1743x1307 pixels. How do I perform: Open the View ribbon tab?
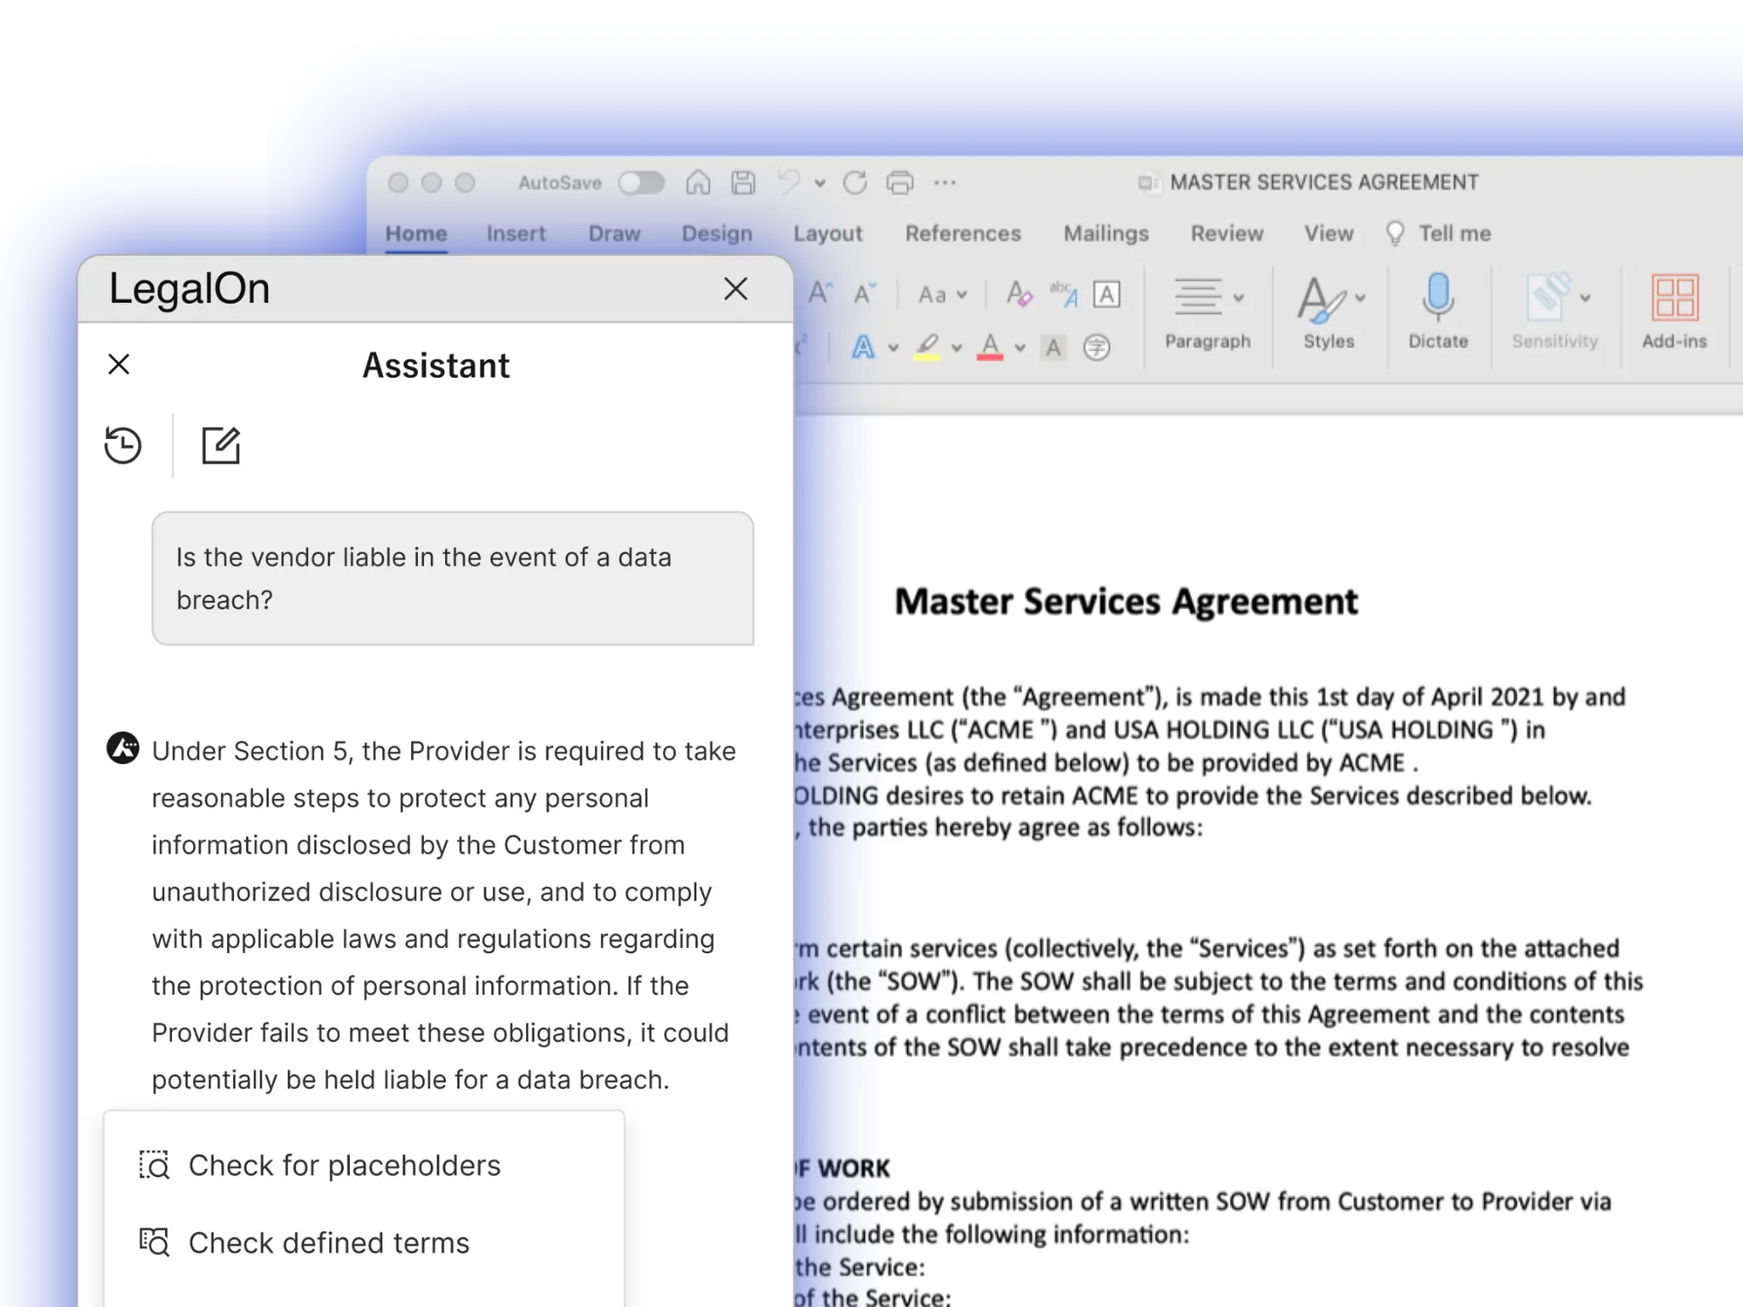coord(1329,233)
